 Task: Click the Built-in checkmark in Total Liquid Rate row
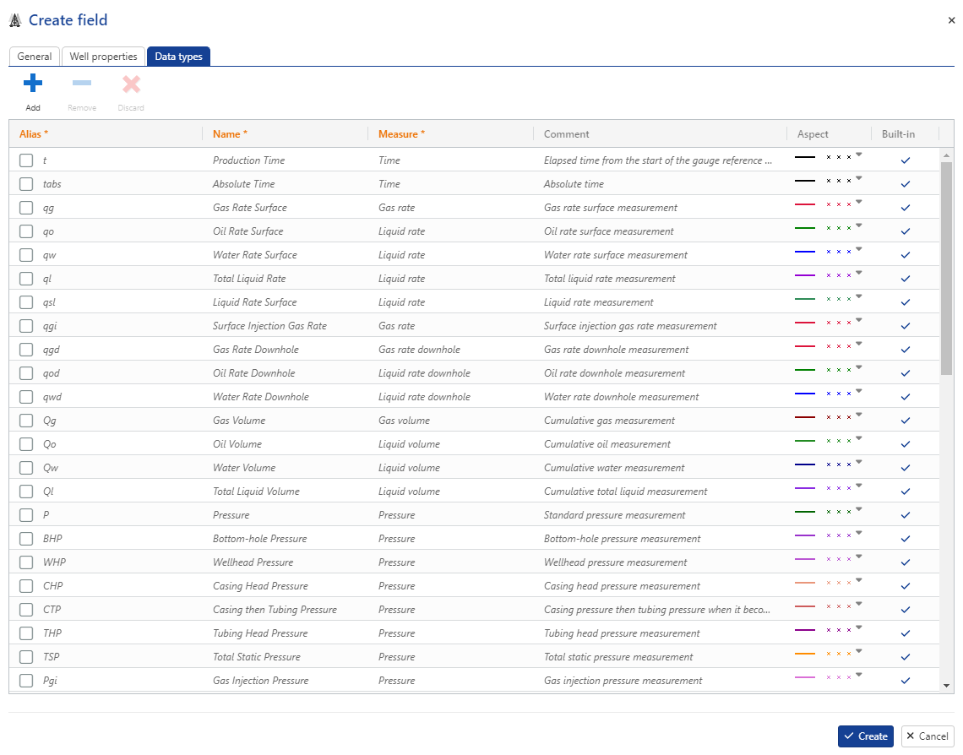[906, 279]
